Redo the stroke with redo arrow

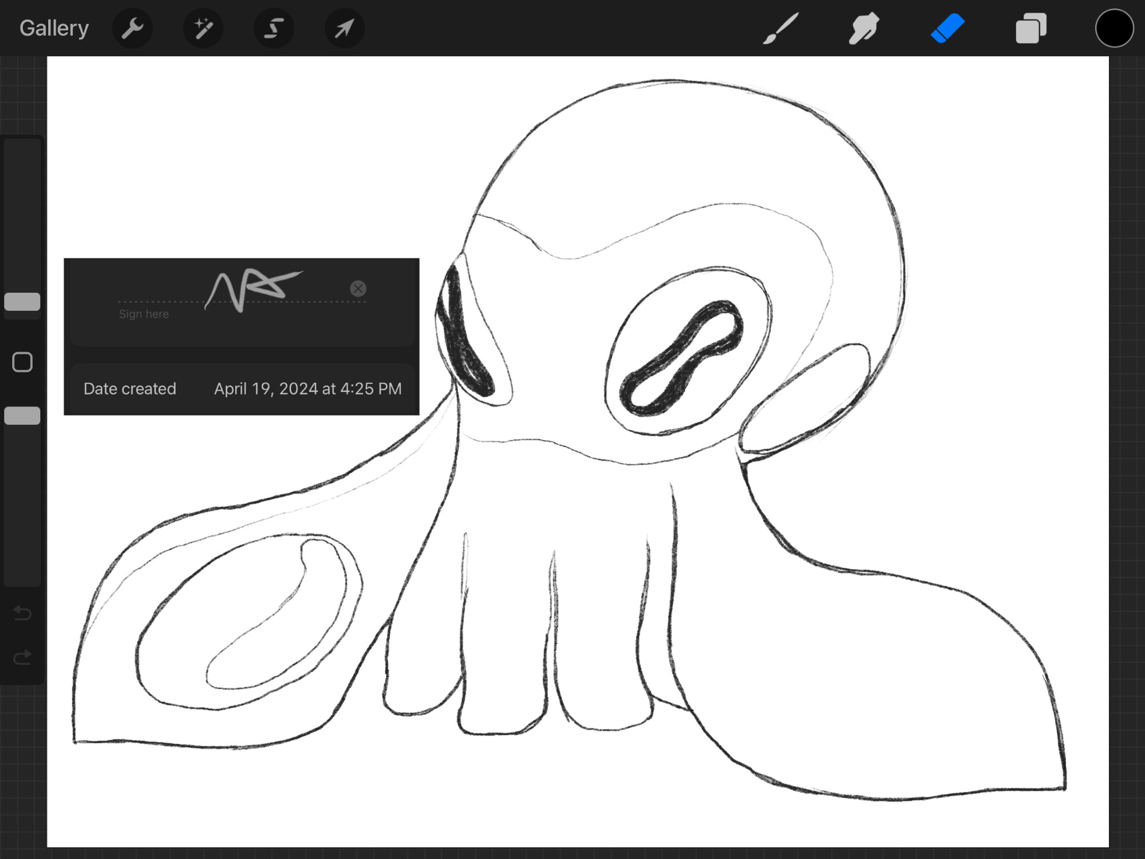click(22, 657)
